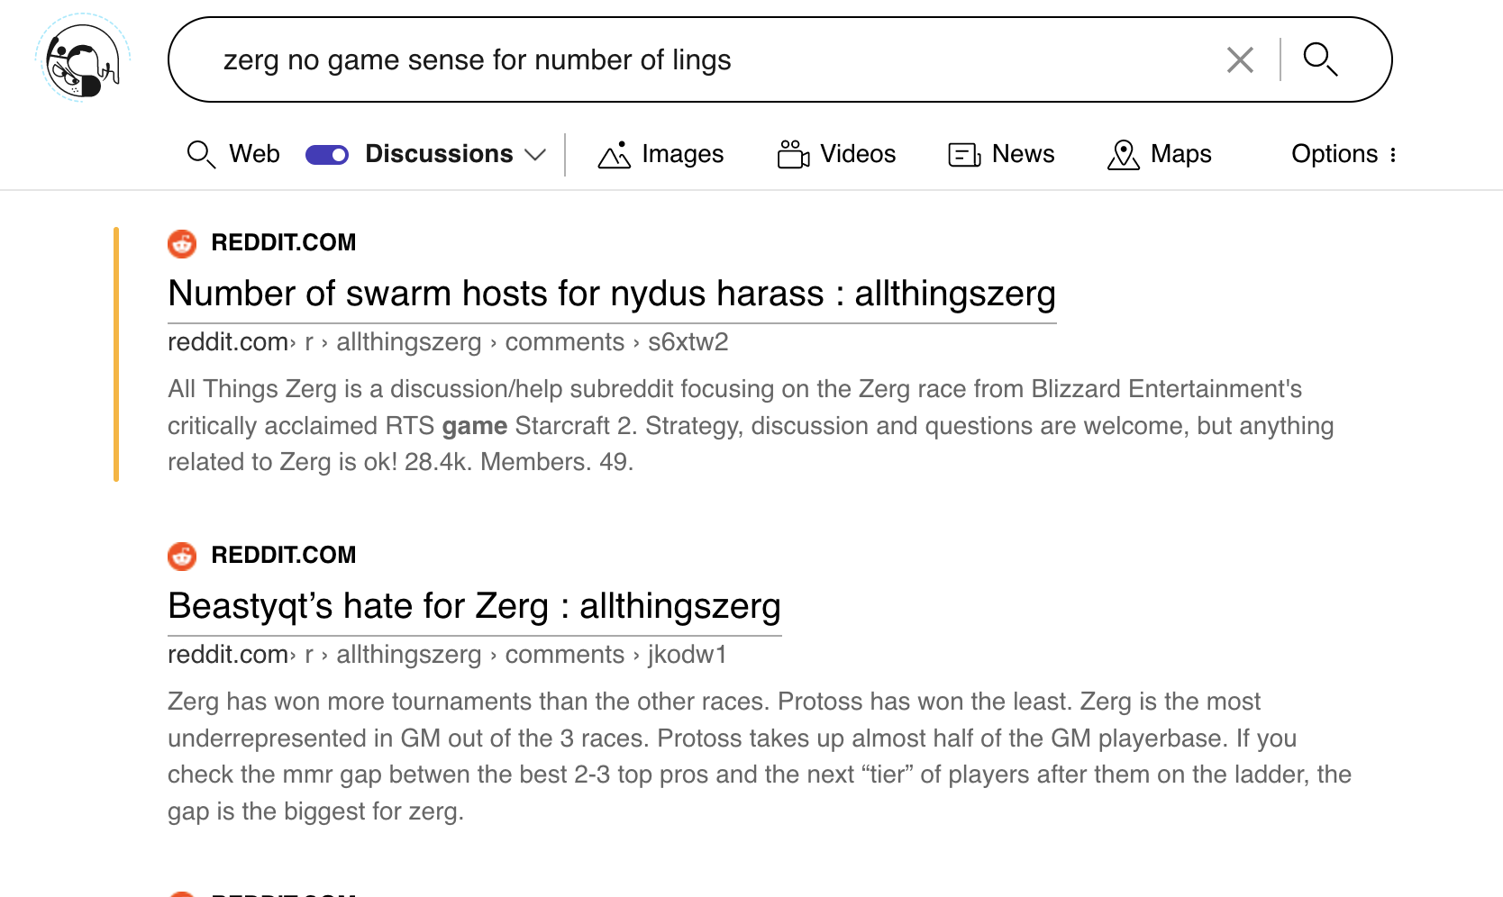
Task: Click the Options three-dot icon
Action: (1393, 155)
